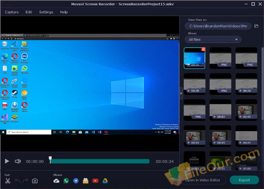Select the 00:24 desktop recording thumbnail
The width and height of the screenshot is (264, 189).
(195, 58)
